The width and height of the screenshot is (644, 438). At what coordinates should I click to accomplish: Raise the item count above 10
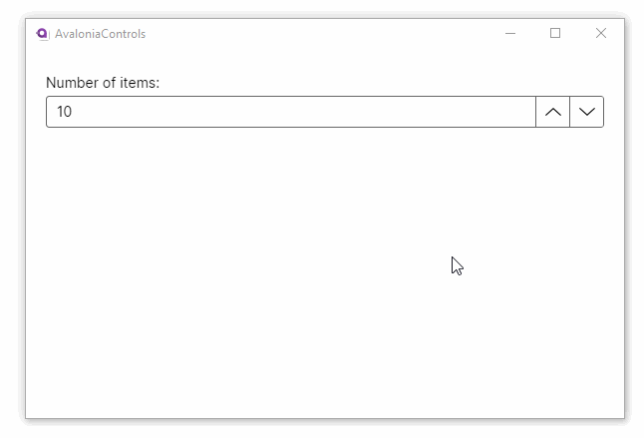tap(553, 112)
